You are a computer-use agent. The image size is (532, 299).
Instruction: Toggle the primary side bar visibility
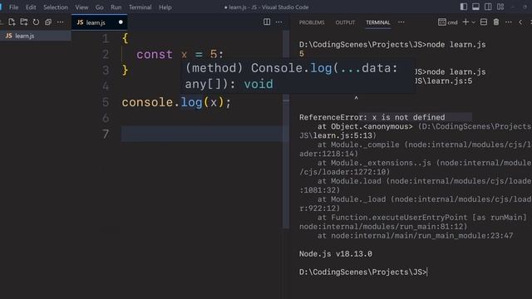coord(464,7)
